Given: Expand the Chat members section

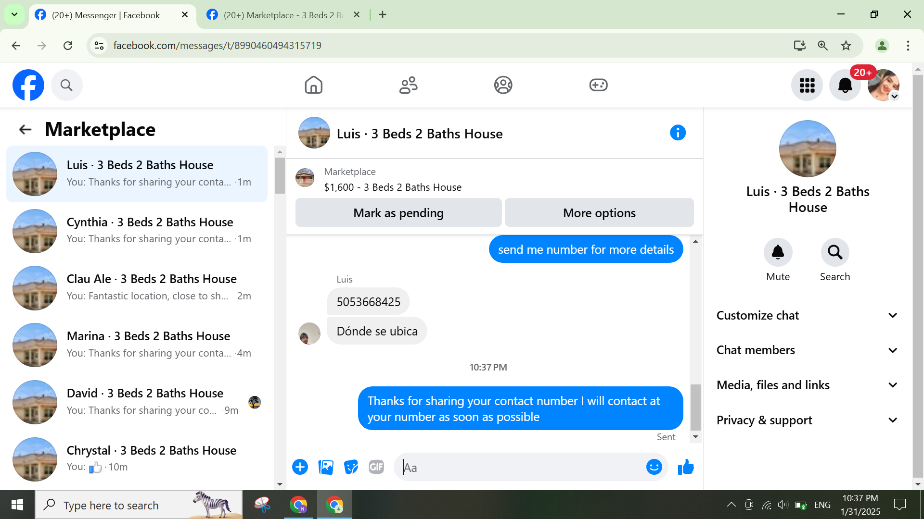Looking at the screenshot, I should (807, 350).
